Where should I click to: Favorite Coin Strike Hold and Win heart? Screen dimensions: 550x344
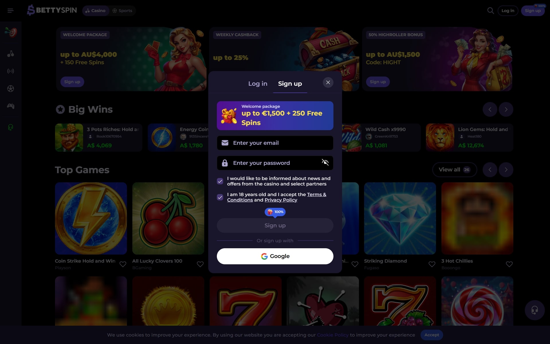click(x=123, y=264)
